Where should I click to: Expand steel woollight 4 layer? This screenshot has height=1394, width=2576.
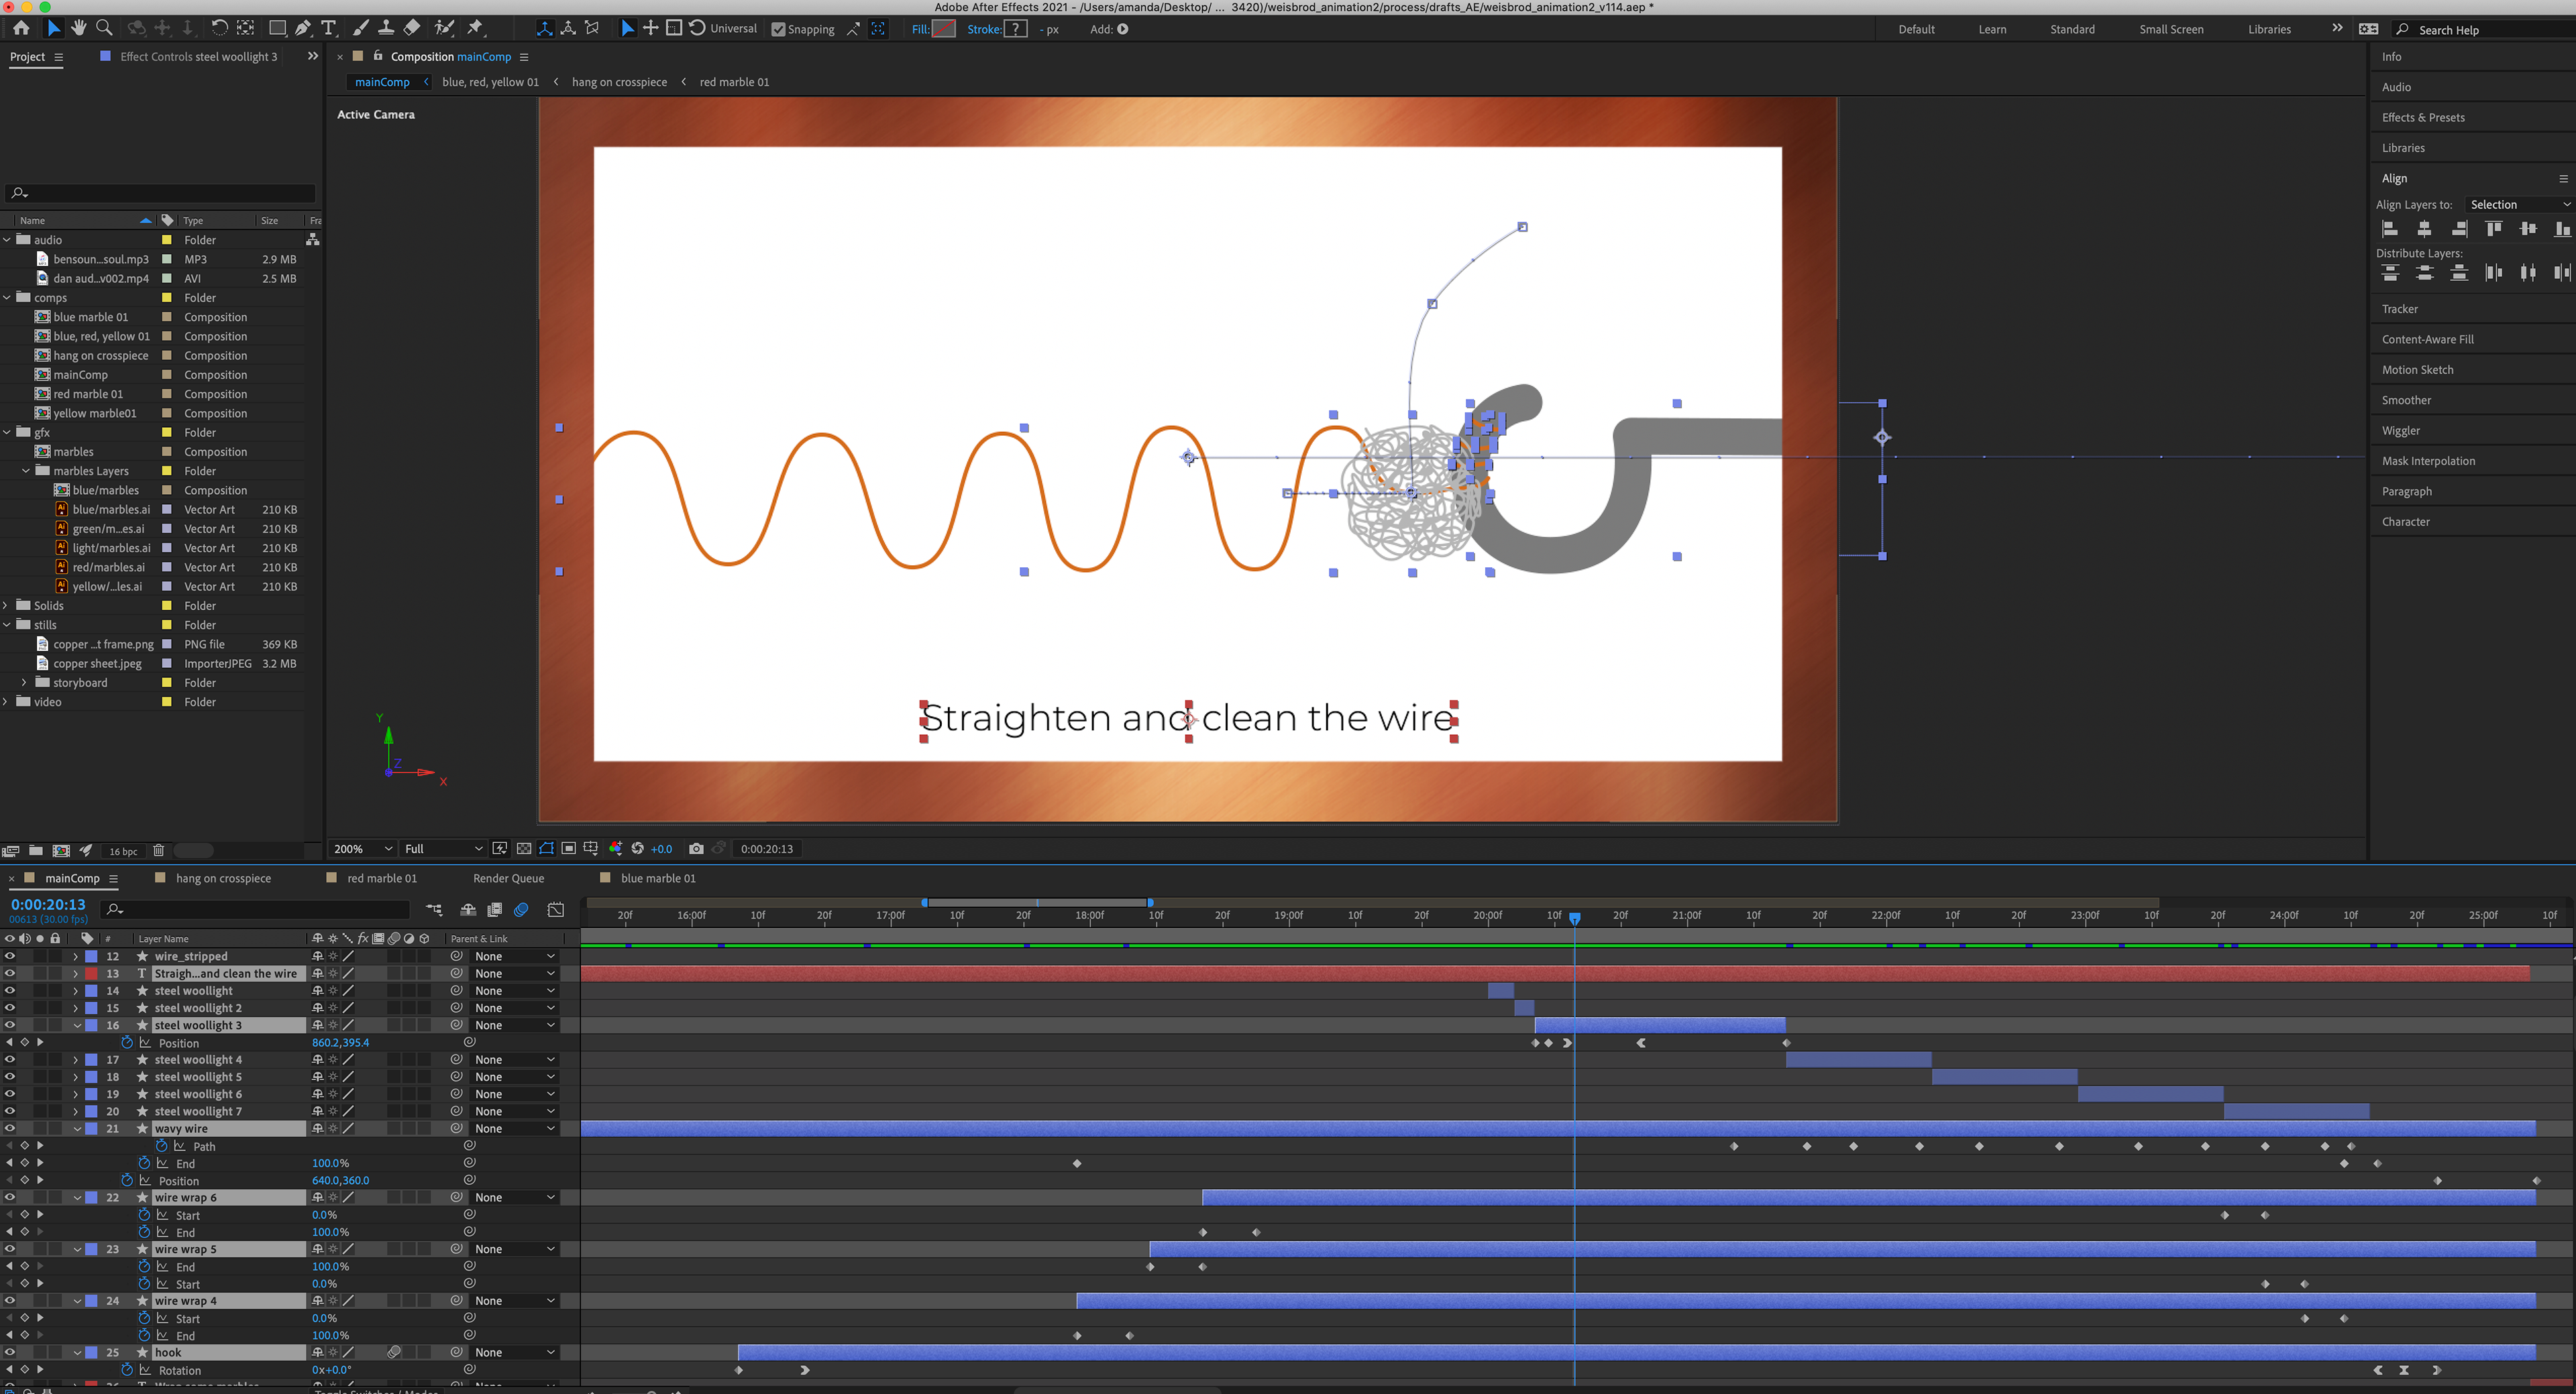(x=76, y=1059)
